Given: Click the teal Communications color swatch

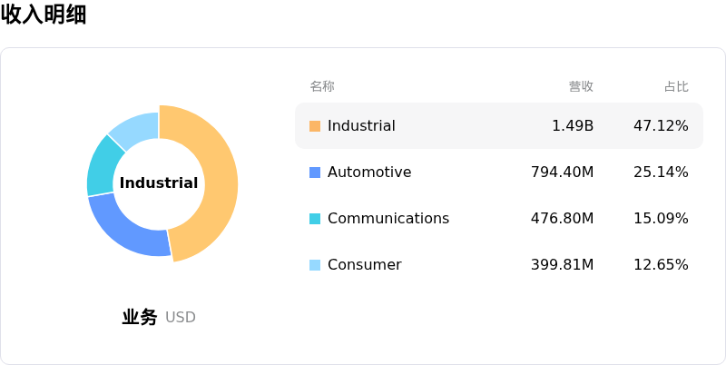Looking at the screenshot, I should coord(315,219).
